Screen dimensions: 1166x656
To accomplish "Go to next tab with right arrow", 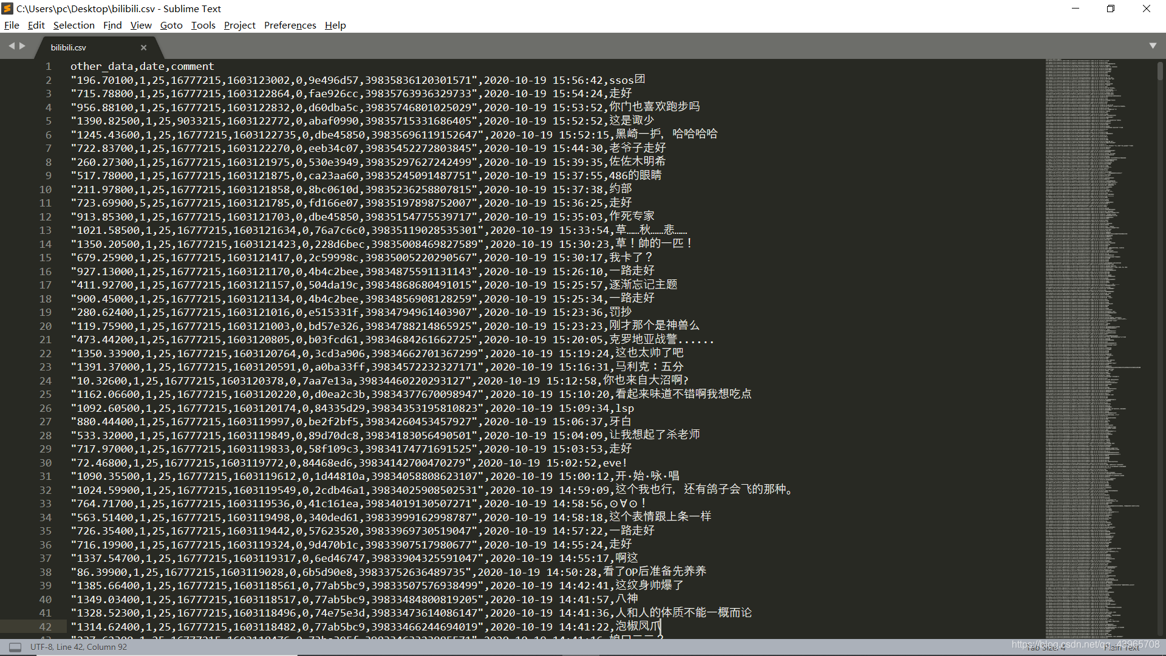I will point(22,46).
